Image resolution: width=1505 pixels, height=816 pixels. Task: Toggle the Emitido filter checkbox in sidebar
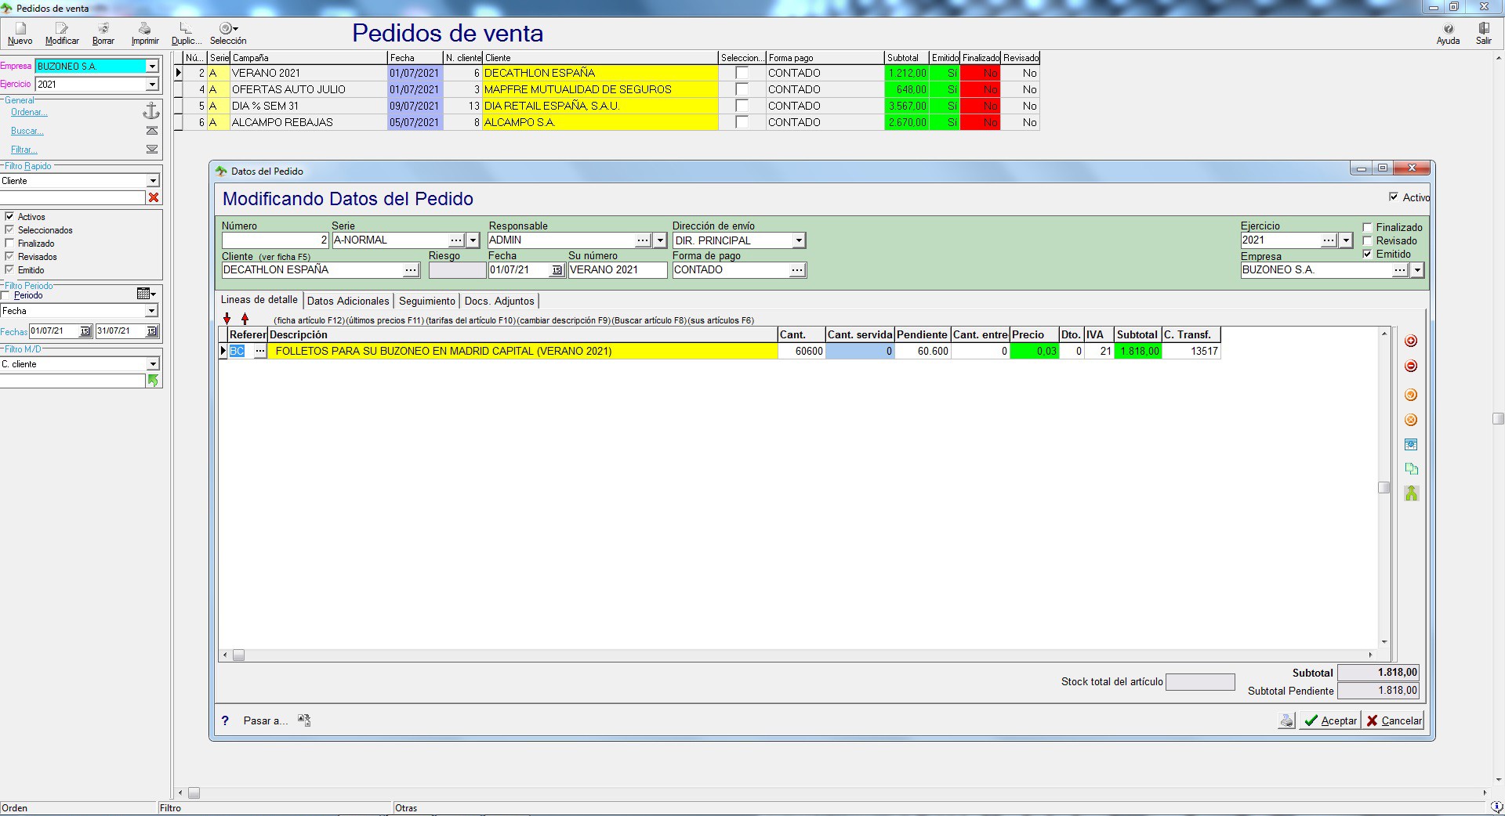click(9, 269)
